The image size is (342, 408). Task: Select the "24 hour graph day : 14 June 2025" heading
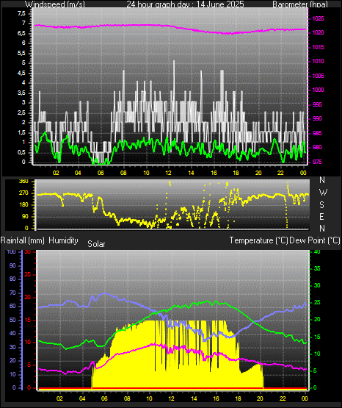185,4
